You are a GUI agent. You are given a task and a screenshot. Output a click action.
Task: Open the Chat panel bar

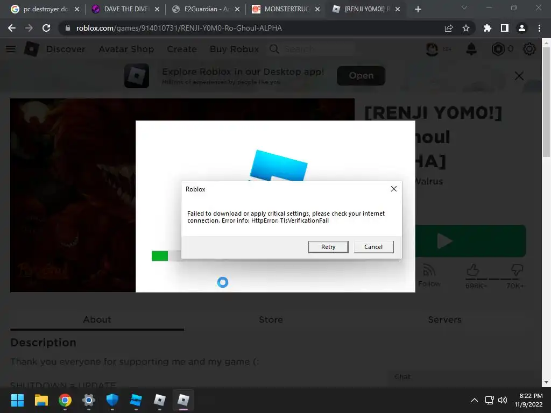point(461,377)
